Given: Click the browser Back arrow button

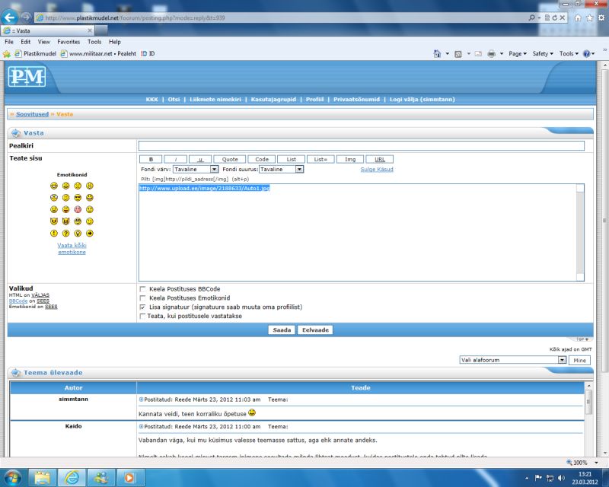Looking at the screenshot, I should point(10,17).
